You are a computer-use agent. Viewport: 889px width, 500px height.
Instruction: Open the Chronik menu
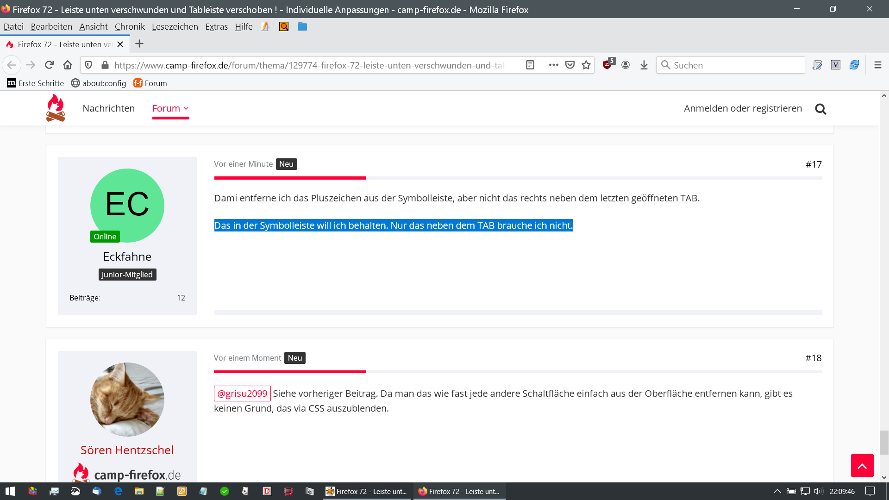pos(130,27)
